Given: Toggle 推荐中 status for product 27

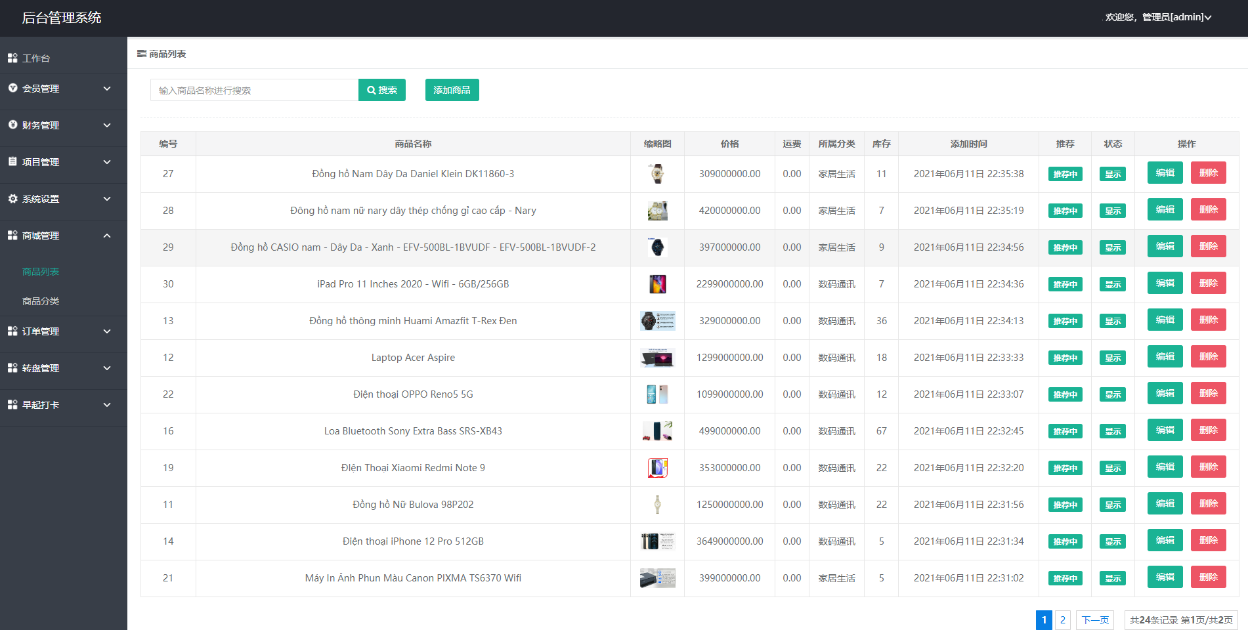Looking at the screenshot, I should point(1065,174).
